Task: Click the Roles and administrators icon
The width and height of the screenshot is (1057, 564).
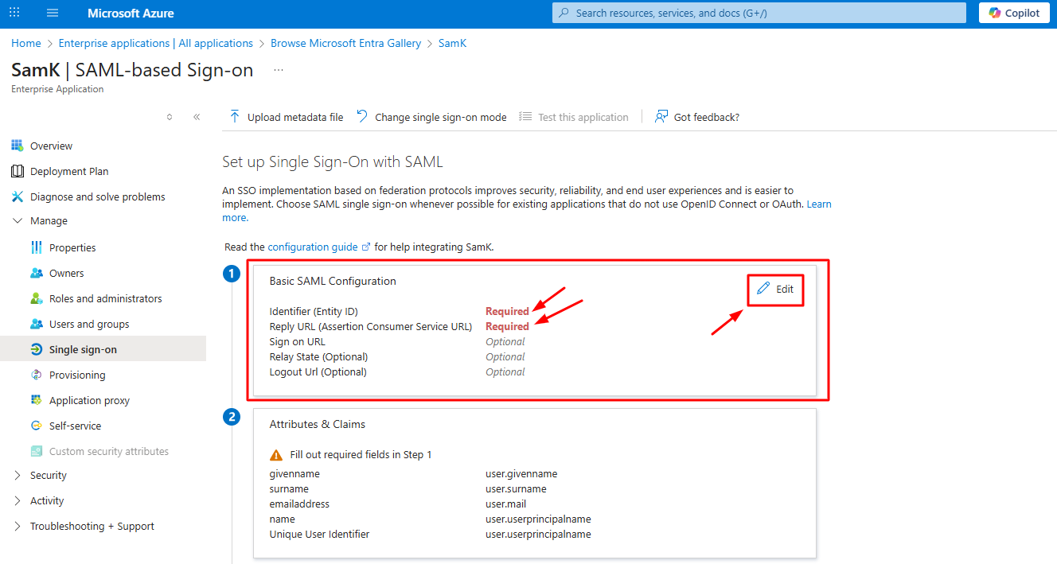Action: click(x=37, y=298)
